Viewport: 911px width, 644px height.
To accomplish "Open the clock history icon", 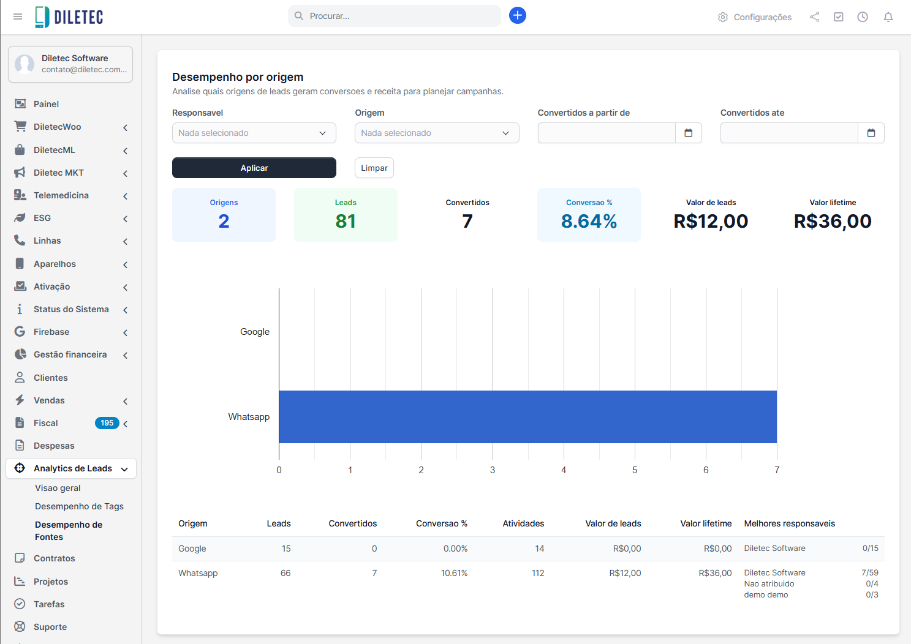I will tap(863, 17).
